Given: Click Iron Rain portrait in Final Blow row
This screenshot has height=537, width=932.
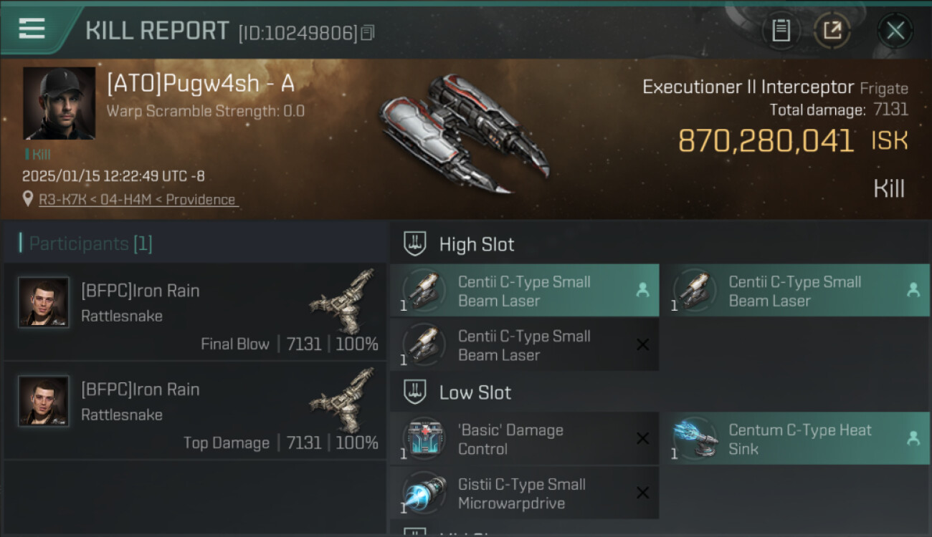Looking at the screenshot, I should [44, 302].
